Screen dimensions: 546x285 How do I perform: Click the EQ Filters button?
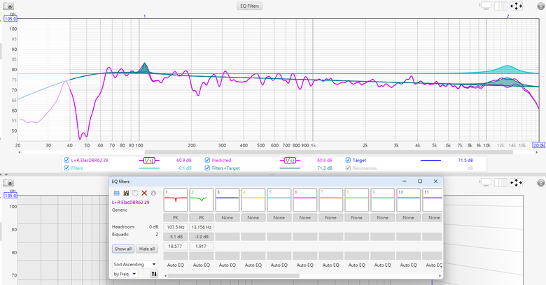(250, 6)
